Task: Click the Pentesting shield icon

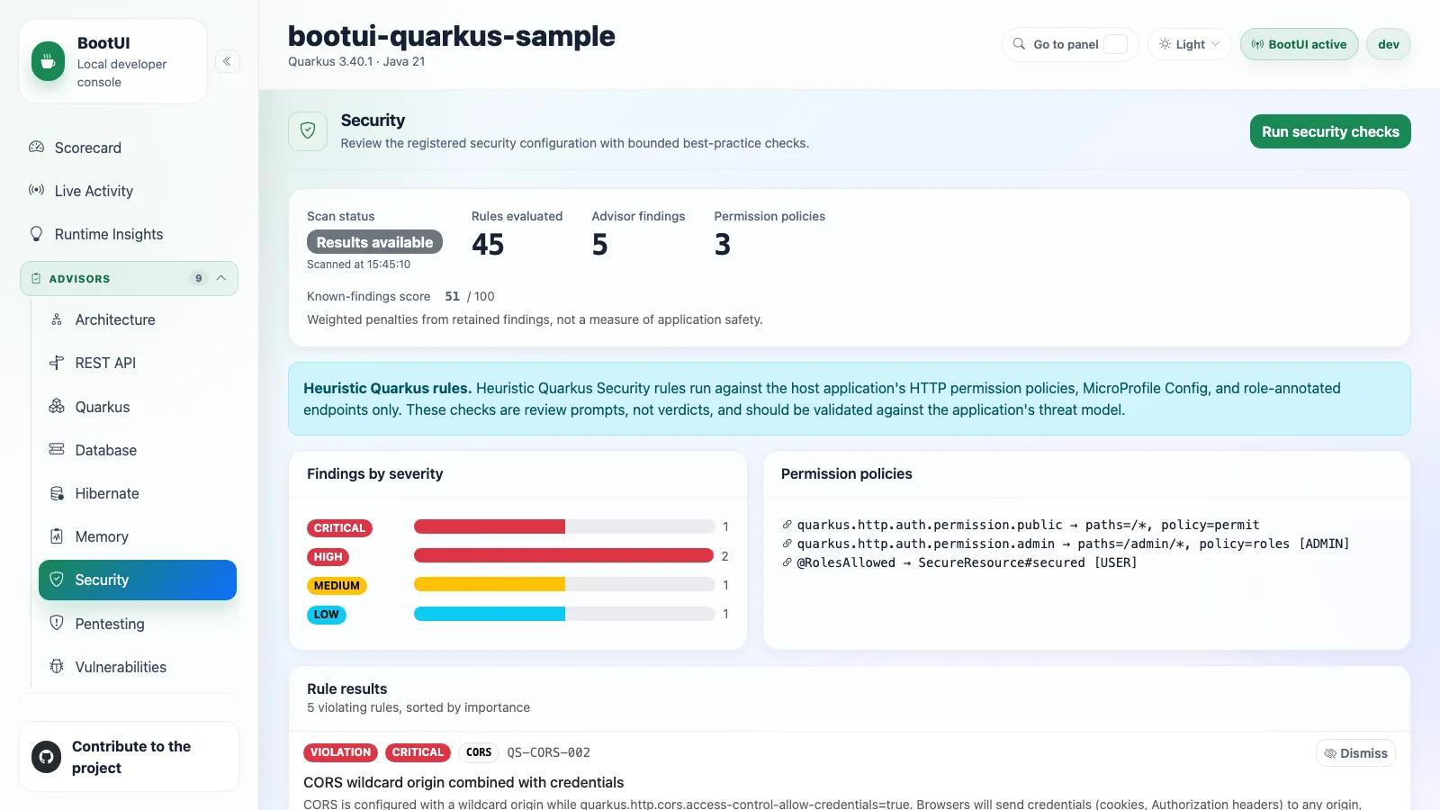Action: 57,623
